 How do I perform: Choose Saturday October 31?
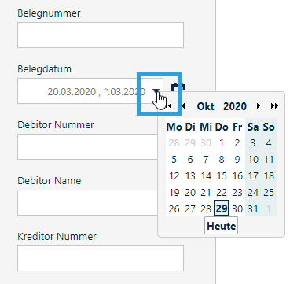coord(253,208)
